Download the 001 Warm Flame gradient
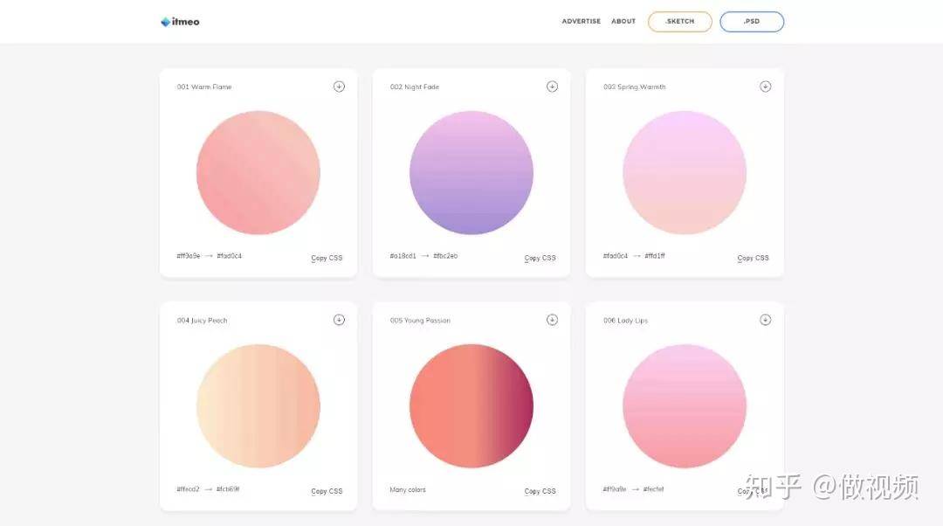Screen dimensions: 943x526 (339, 87)
